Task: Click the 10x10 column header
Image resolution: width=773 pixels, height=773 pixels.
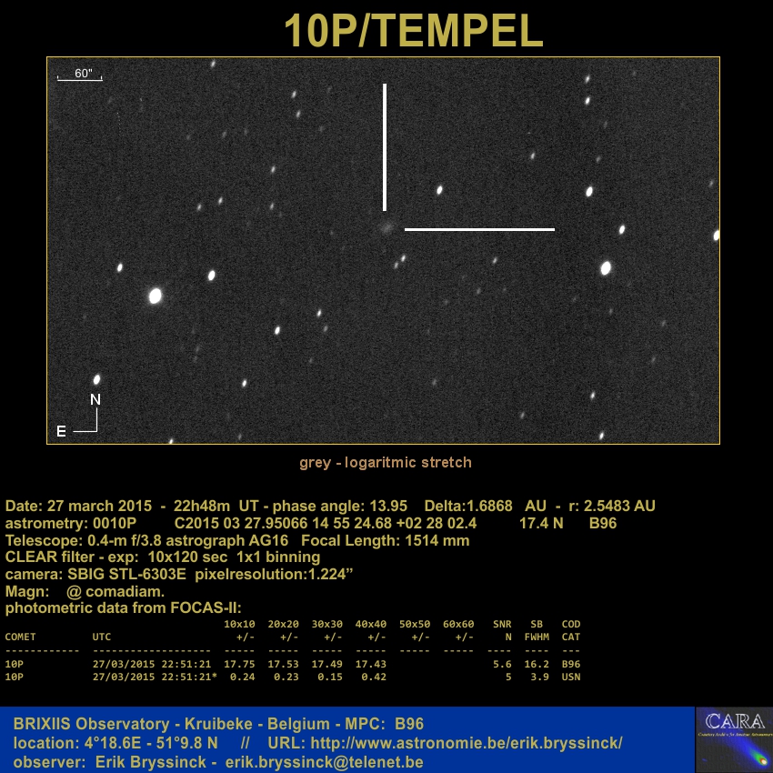Action: pos(239,624)
